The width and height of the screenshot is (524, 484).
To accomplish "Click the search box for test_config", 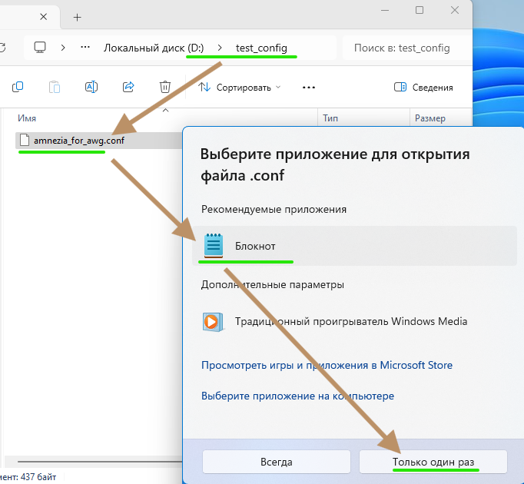I will pos(403,48).
